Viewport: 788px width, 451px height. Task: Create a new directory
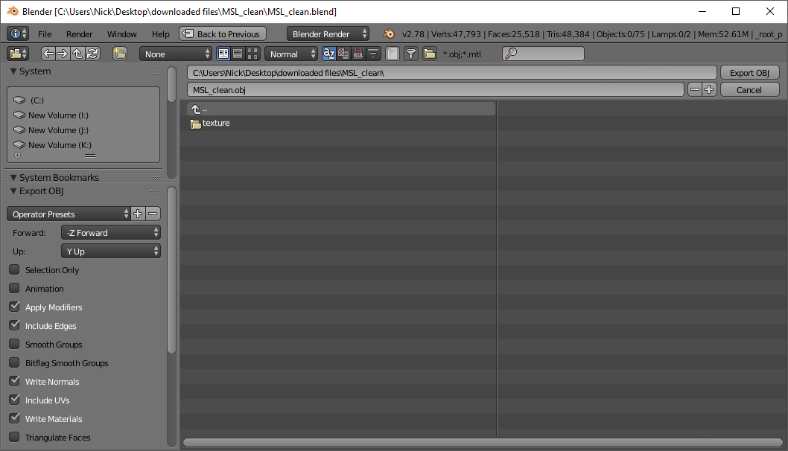point(120,54)
